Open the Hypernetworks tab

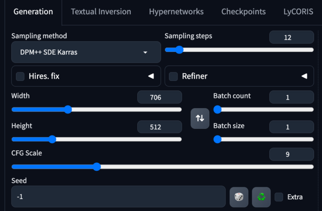(176, 12)
